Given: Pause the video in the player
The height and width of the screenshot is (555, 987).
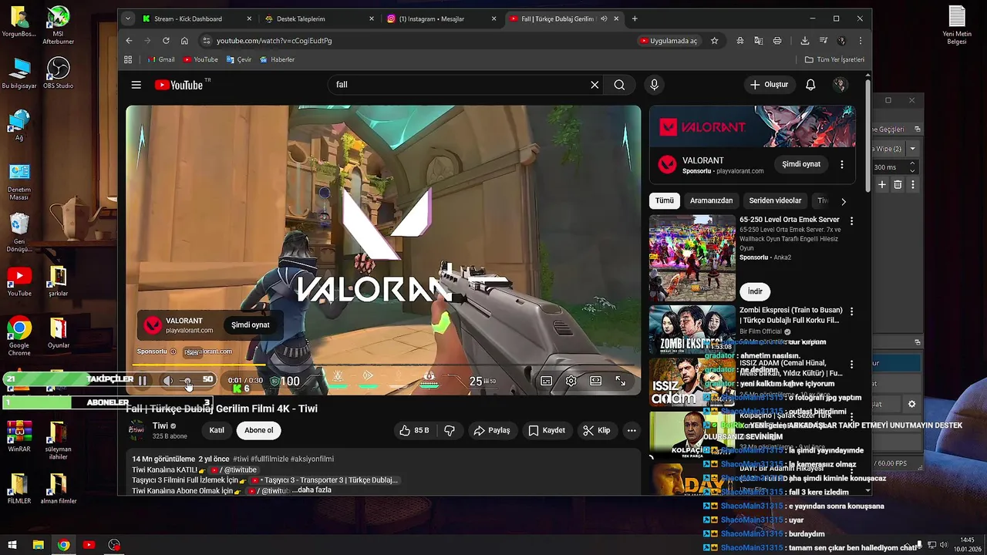Looking at the screenshot, I should click(x=143, y=380).
